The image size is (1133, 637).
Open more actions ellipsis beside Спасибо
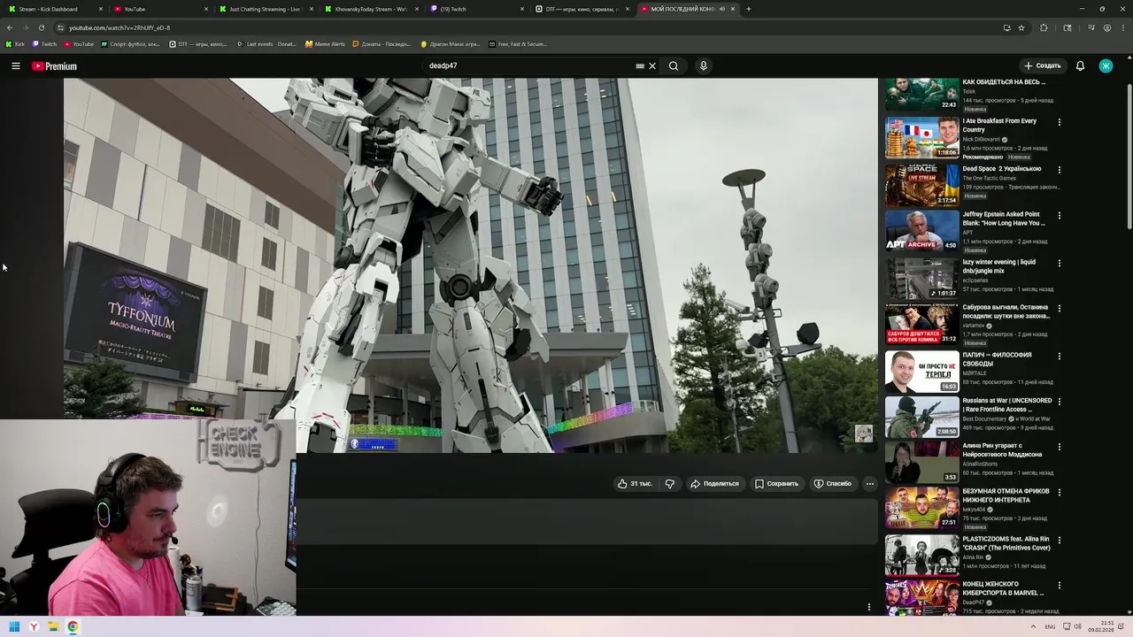click(x=870, y=484)
